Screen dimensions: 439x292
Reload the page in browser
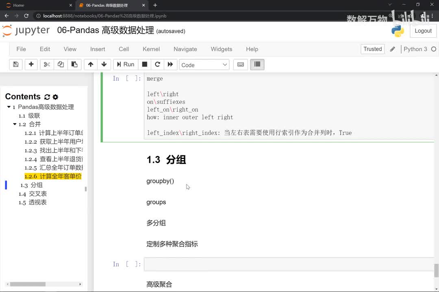pyautogui.click(x=26, y=16)
